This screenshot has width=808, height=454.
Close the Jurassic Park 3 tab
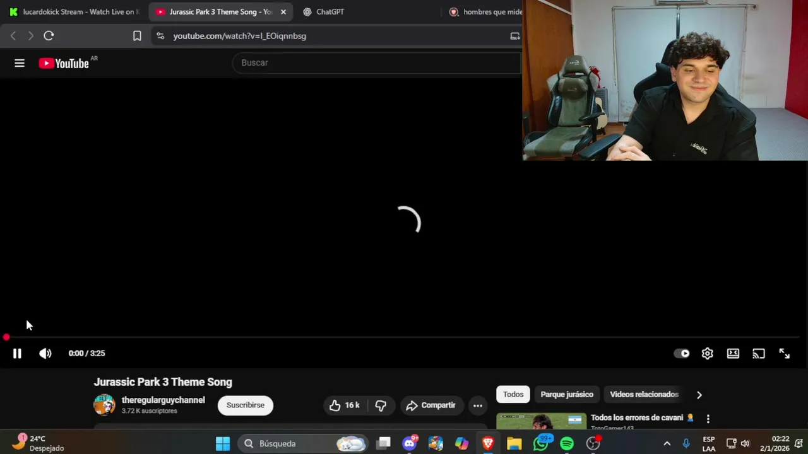(x=283, y=12)
